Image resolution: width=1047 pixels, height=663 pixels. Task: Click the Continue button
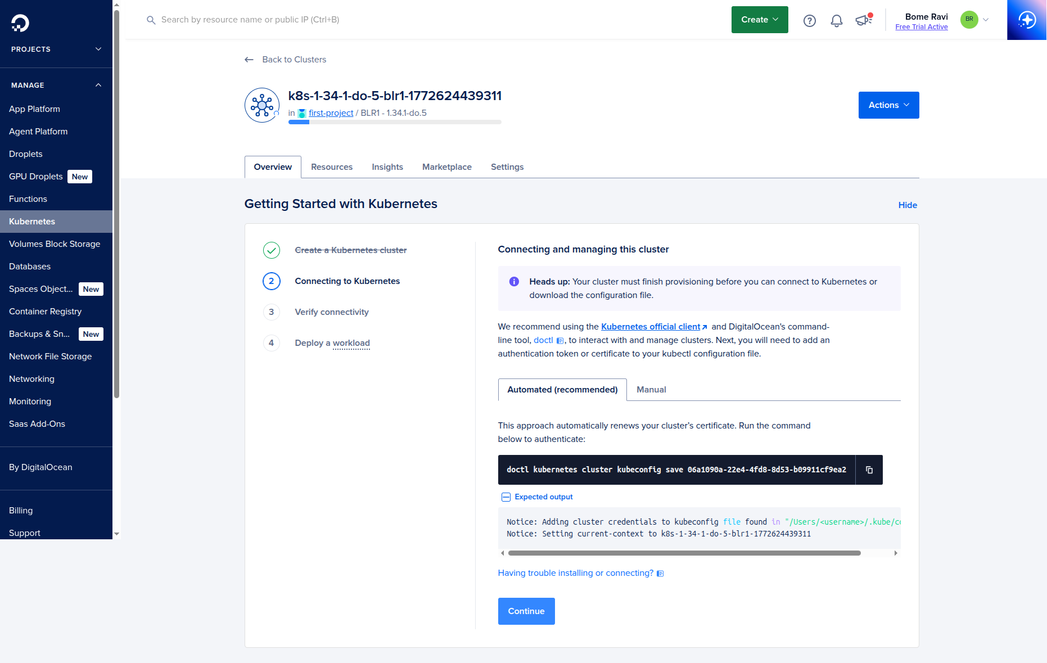pyautogui.click(x=526, y=611)
